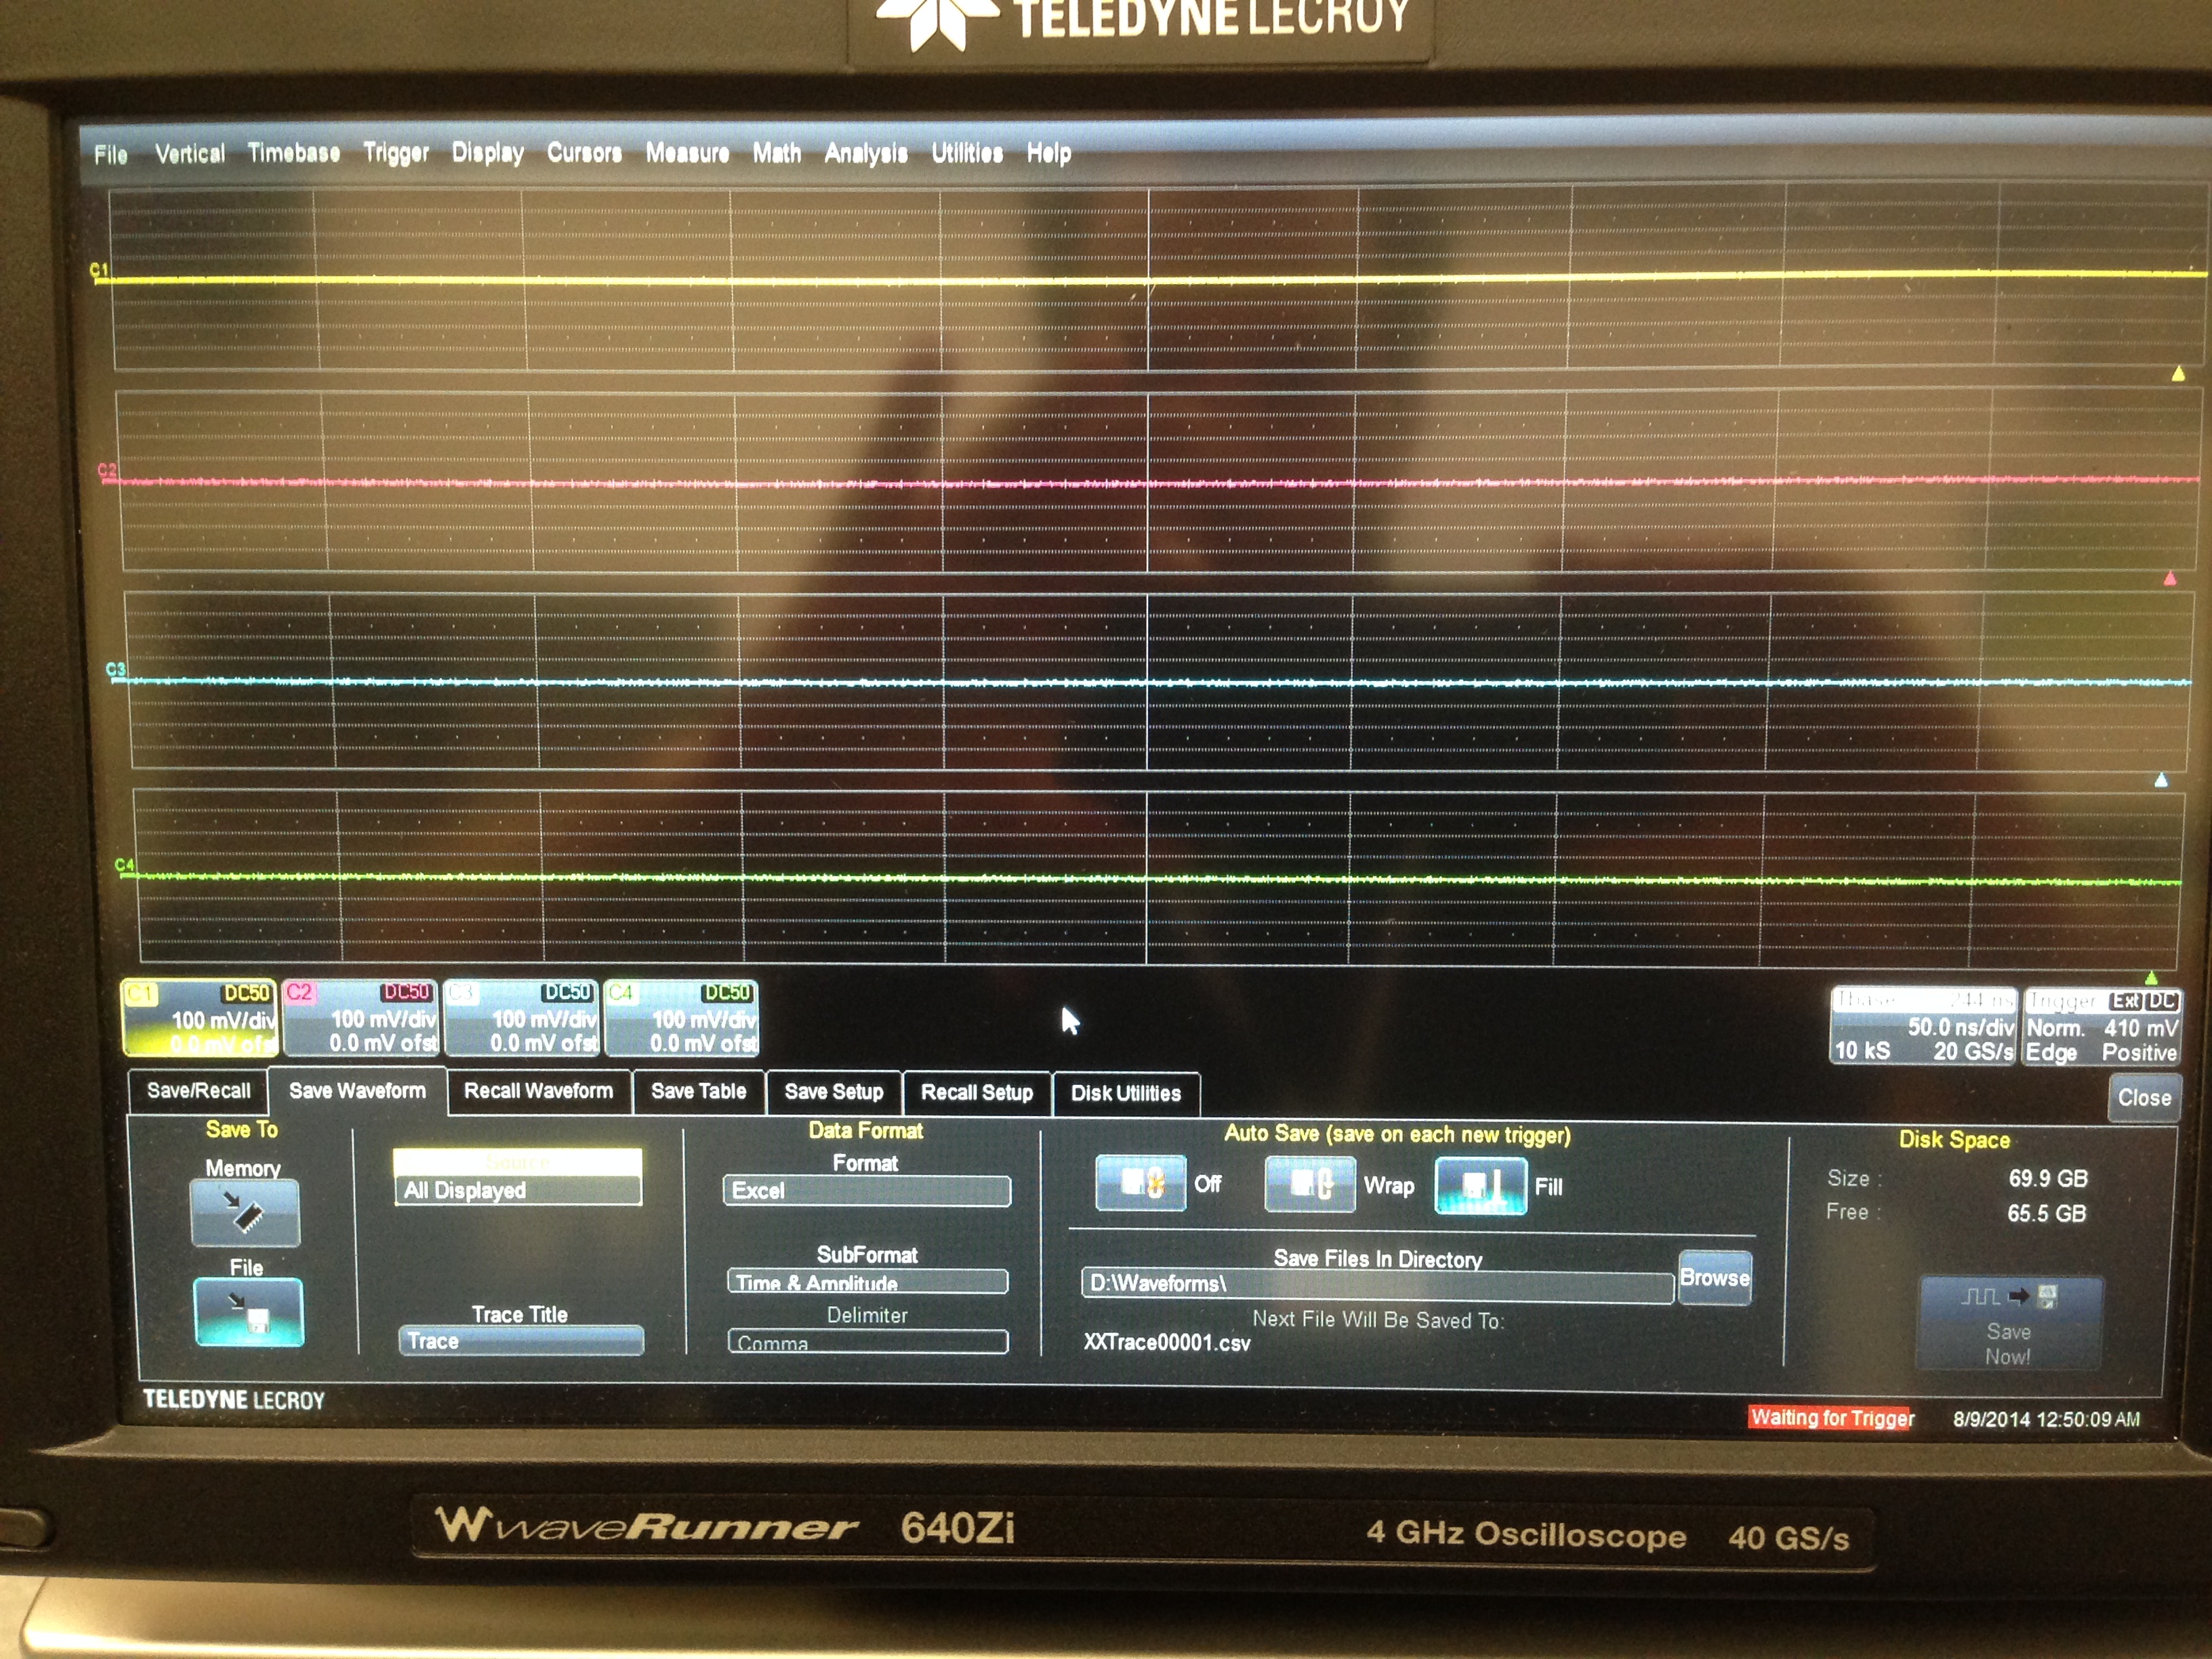Click the pink C2 trace label
Image resolution: width=2212 pixels, height=1659 pixels.
coord(106,470)
